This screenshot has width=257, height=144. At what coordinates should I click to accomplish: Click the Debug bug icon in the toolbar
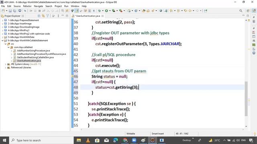point(99,11)
